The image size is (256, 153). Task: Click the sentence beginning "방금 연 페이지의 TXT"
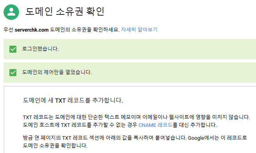coord(105,138)
